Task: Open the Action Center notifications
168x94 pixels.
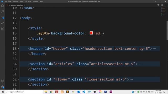Action: point(165,92)
